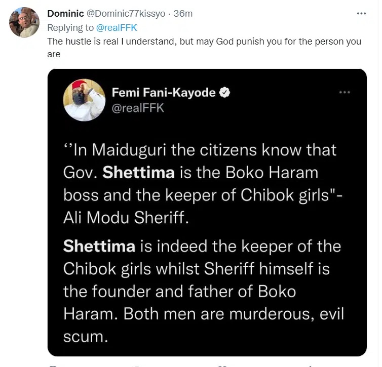Click the "Chibok girls whilst Sheriff himself is" line

click(196, 268)
